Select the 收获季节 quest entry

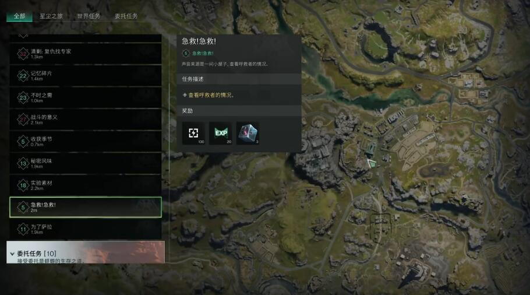[86, 142]
